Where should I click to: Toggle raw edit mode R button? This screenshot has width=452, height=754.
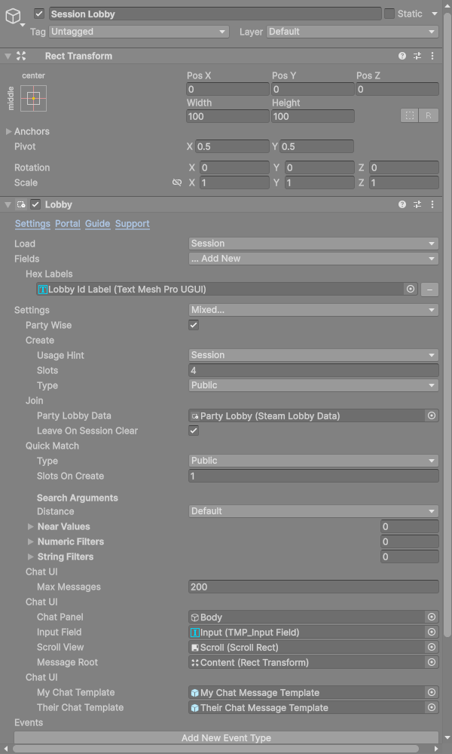(x=429, y=116)
